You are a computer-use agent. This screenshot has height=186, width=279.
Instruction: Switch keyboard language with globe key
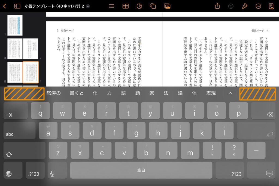click(x=9, y=174)
